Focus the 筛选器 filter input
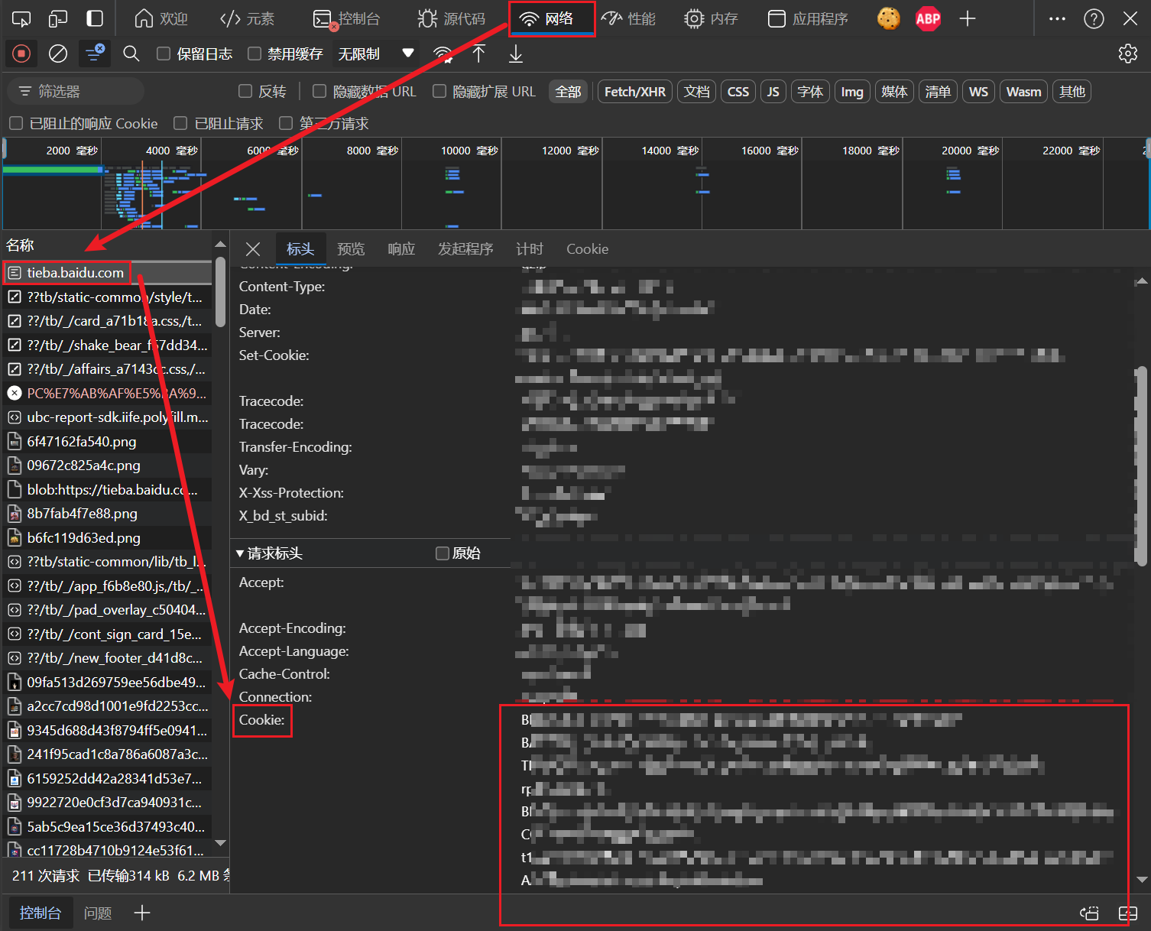1151x931 pixels. pos(76,91)
